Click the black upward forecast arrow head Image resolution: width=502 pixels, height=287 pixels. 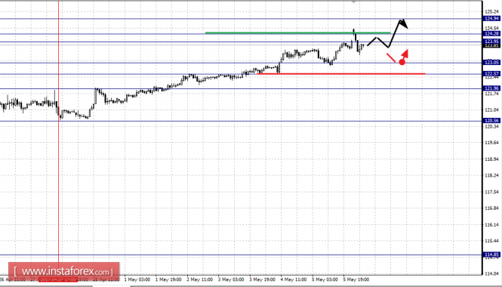pos(403,23)
